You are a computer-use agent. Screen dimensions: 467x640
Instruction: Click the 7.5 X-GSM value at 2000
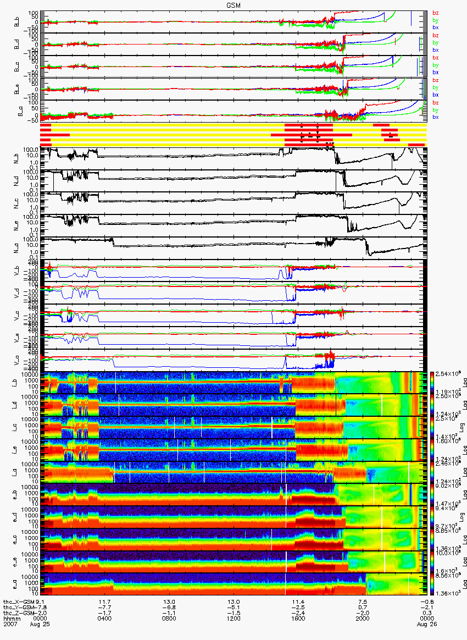(x=362, y=602)
